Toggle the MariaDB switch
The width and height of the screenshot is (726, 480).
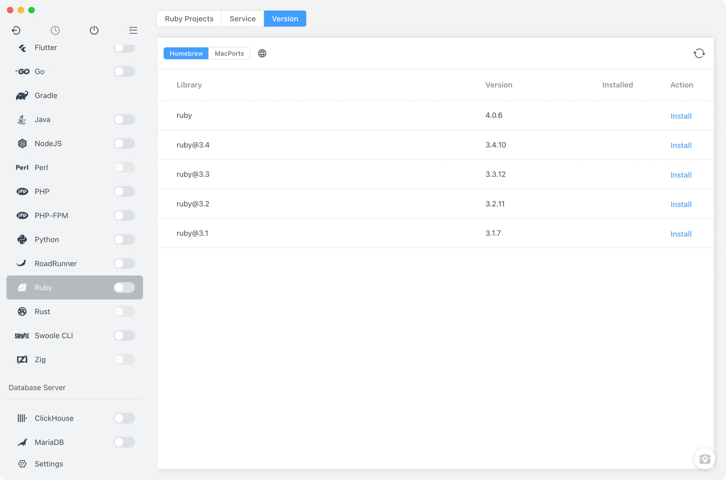click(124, 442)
